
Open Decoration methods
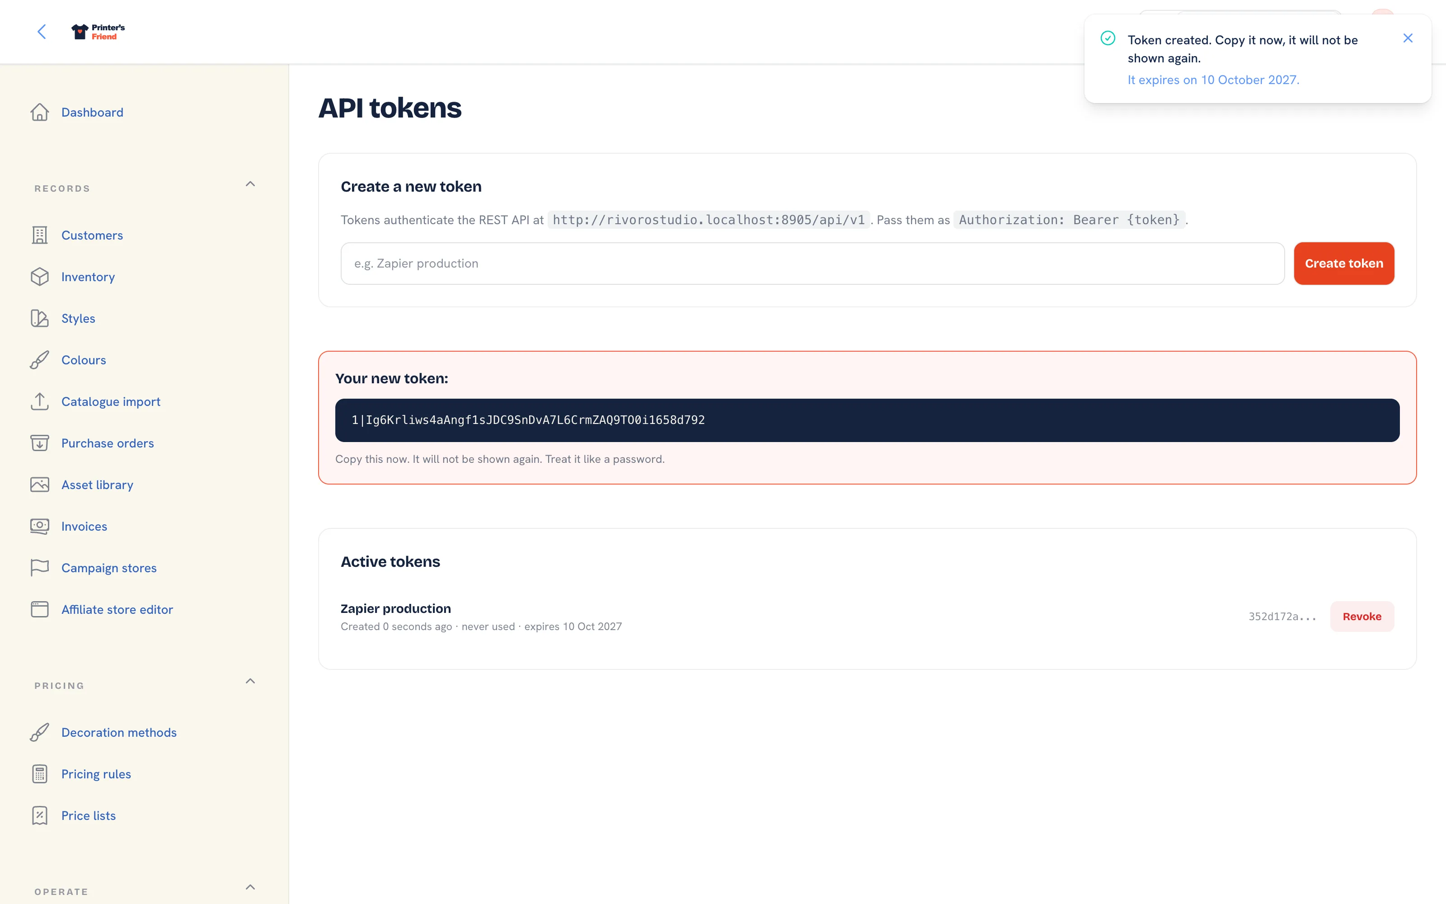[119, 732]
